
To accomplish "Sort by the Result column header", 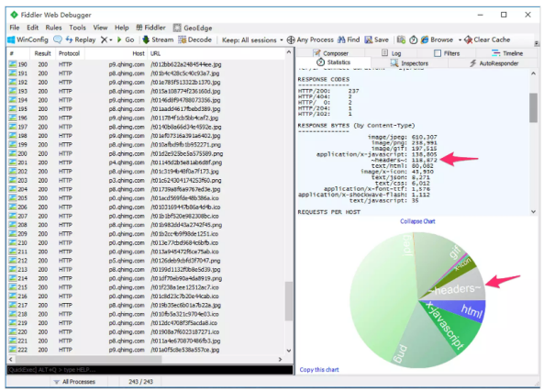I will point(43,53).
